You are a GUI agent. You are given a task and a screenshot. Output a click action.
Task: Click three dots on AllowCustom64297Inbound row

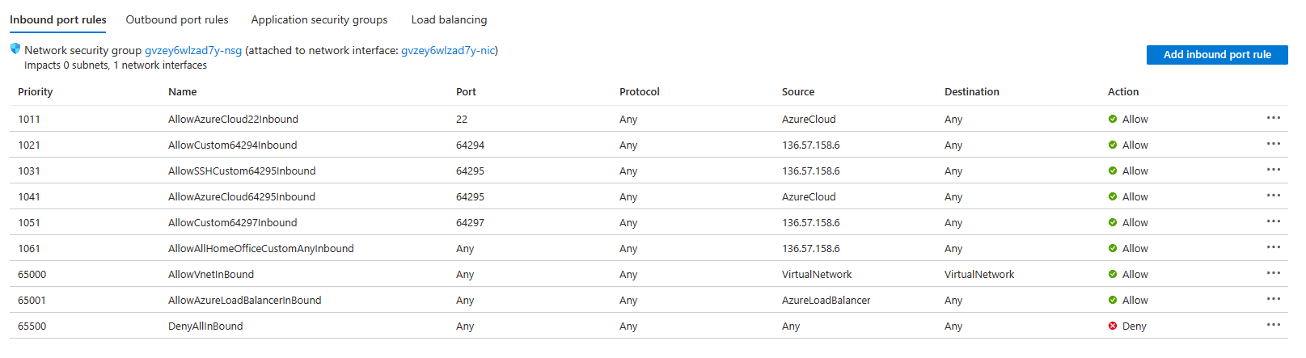(x=1273, y=221)
